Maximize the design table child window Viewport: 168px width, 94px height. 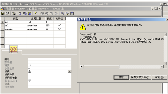(x=156, y=8)
